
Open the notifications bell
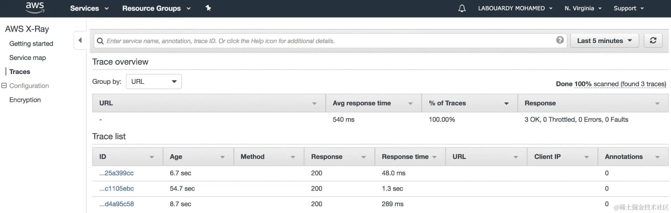click(x=462, y=8)
